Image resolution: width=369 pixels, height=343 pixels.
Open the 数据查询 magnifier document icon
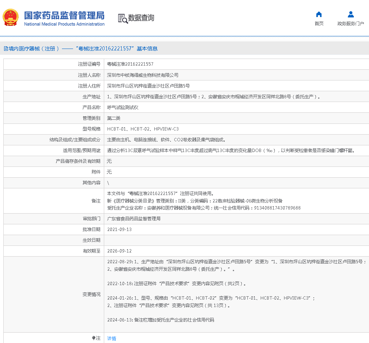pos(123,18)
